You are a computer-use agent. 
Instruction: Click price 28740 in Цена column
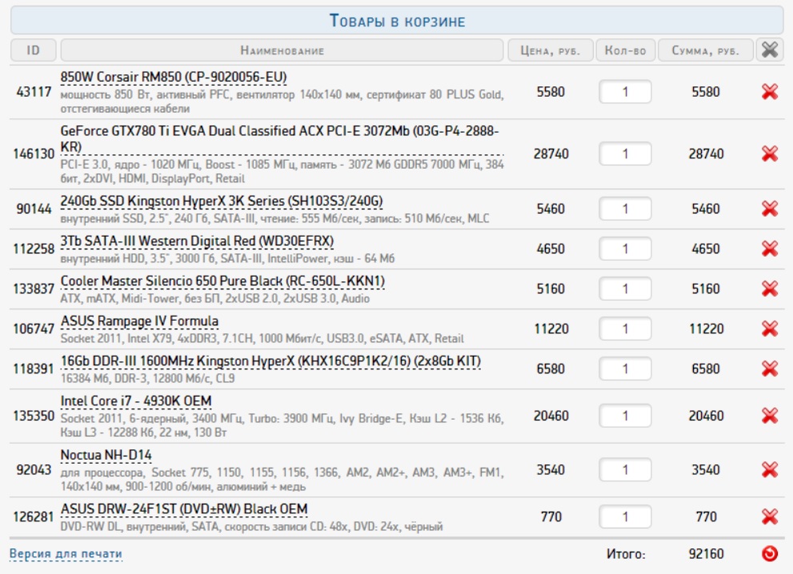coord(551,153)
